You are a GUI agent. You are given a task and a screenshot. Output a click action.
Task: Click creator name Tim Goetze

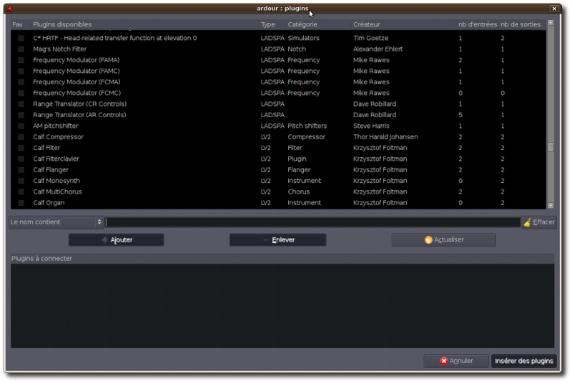point(370,39)
